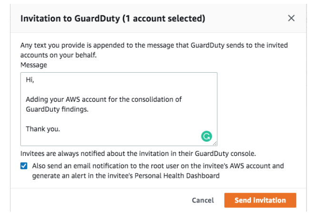320x223 pixels.
Task: Click blank line above "Thank you."
Action: (x=95, y=119)
